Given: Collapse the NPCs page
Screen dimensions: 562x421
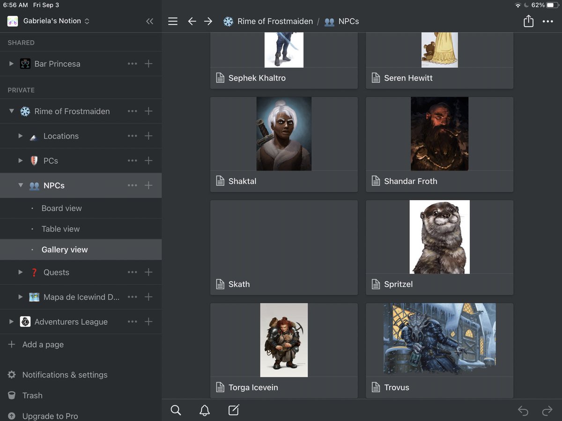Looking at the screenshot, I should pyautogui.click(x=21, y=186).
